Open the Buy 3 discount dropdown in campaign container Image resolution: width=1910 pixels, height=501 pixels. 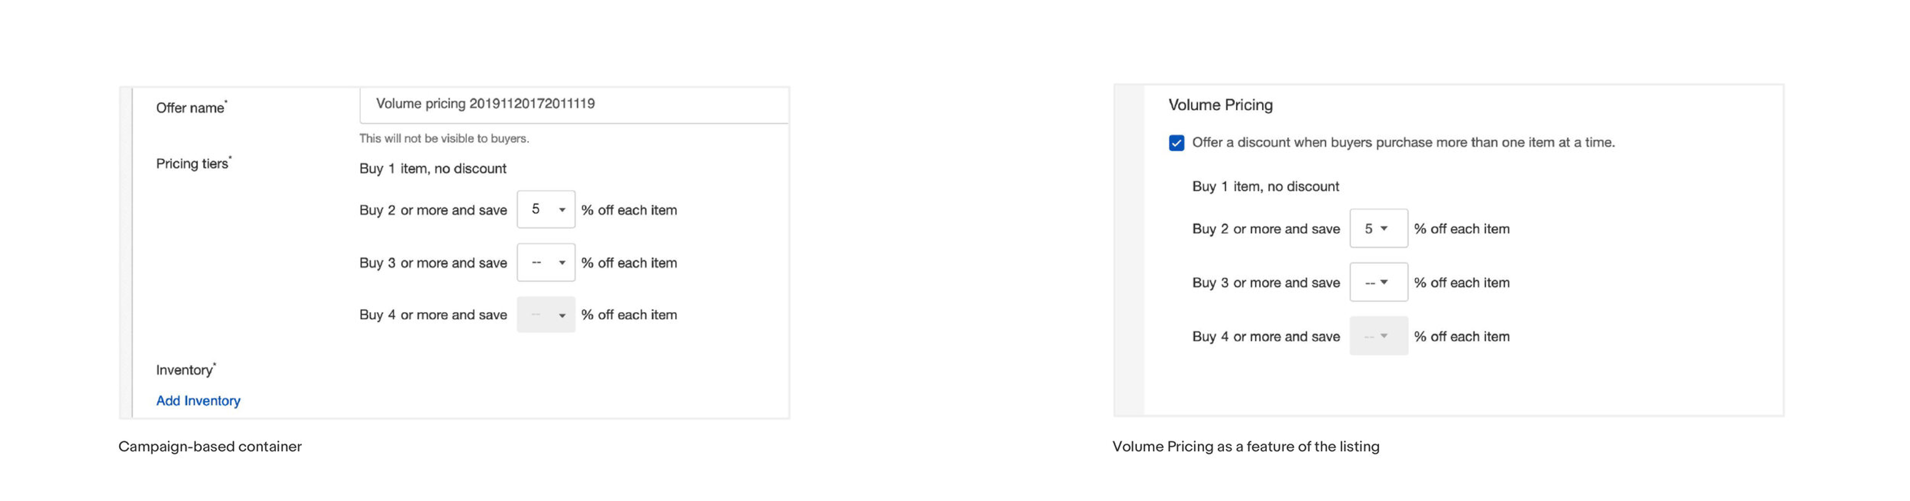546,262
